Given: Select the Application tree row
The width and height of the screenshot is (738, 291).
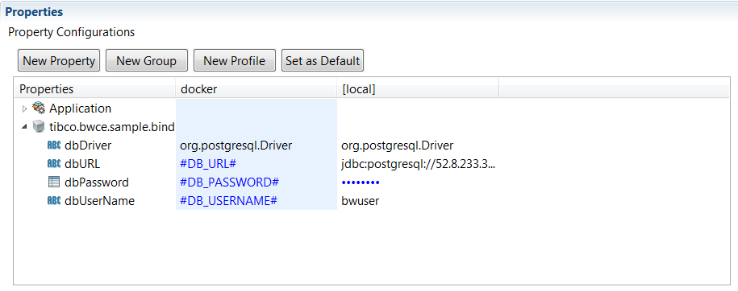Looking at the screenshot, I should click(x=81, y=109).
